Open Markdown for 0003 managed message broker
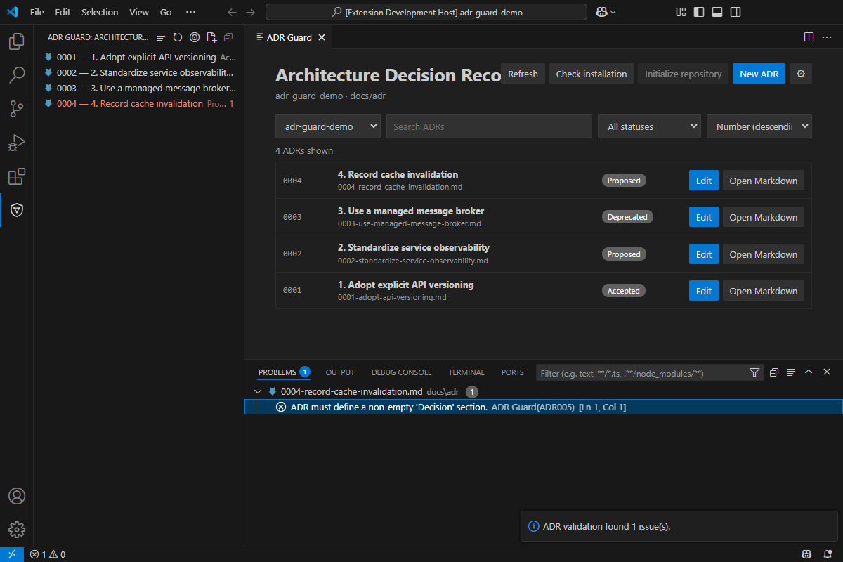 pos(764,217)
